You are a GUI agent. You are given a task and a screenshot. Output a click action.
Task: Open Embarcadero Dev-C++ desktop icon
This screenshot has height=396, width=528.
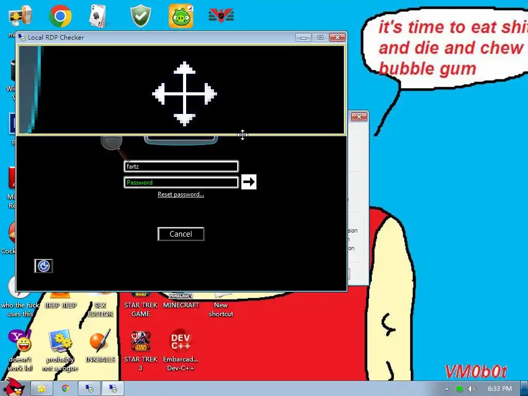pos(180,350)
